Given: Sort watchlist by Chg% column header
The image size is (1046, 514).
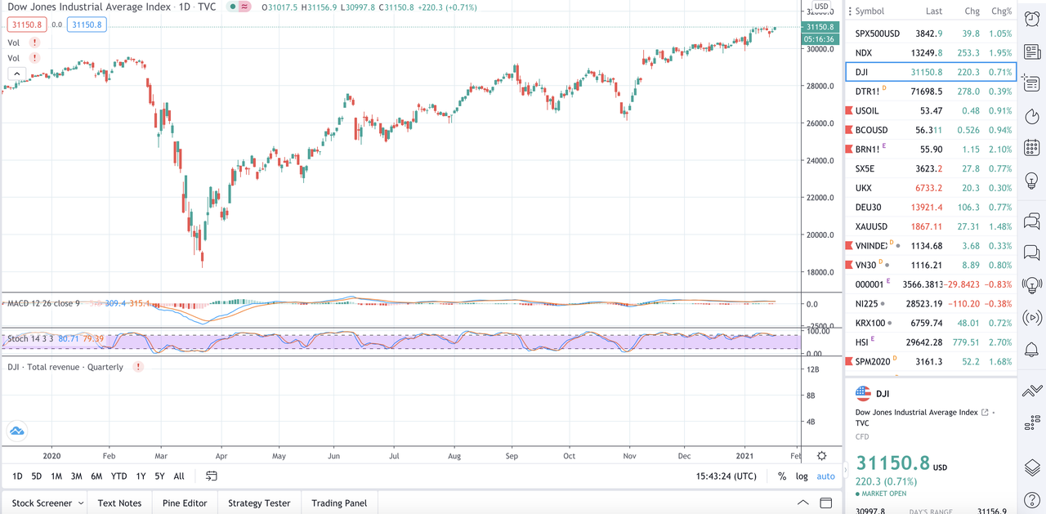Looking at the screenshot, I should click(1001, 11).
